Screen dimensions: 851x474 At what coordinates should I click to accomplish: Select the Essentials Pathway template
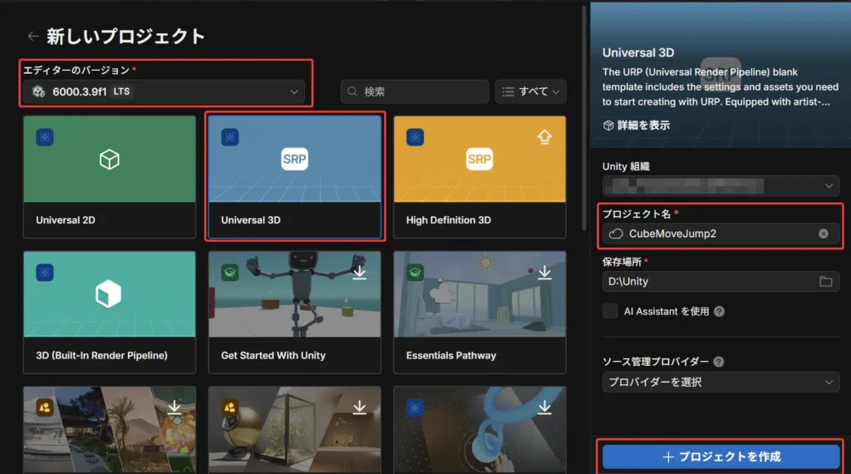(x=480, y=312)
